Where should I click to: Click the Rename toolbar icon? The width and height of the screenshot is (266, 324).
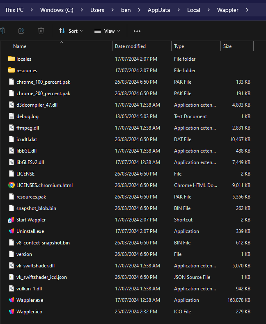(x=2, y=31)
